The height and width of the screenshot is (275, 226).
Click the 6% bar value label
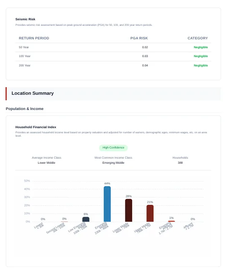coord(86,214)
